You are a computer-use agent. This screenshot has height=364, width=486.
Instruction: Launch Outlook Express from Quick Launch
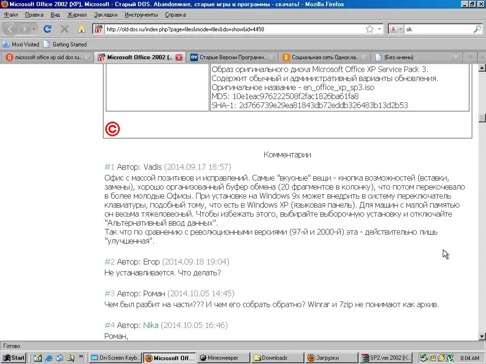[x=59, y=358]
